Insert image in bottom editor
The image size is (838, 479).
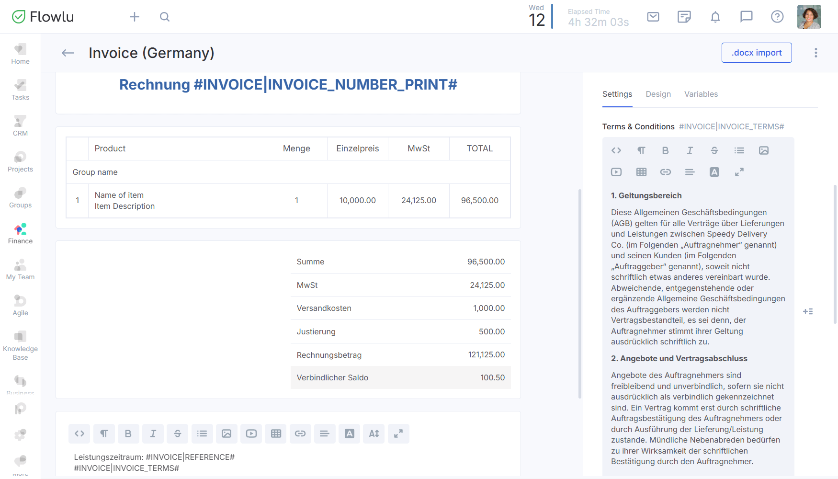226,433
